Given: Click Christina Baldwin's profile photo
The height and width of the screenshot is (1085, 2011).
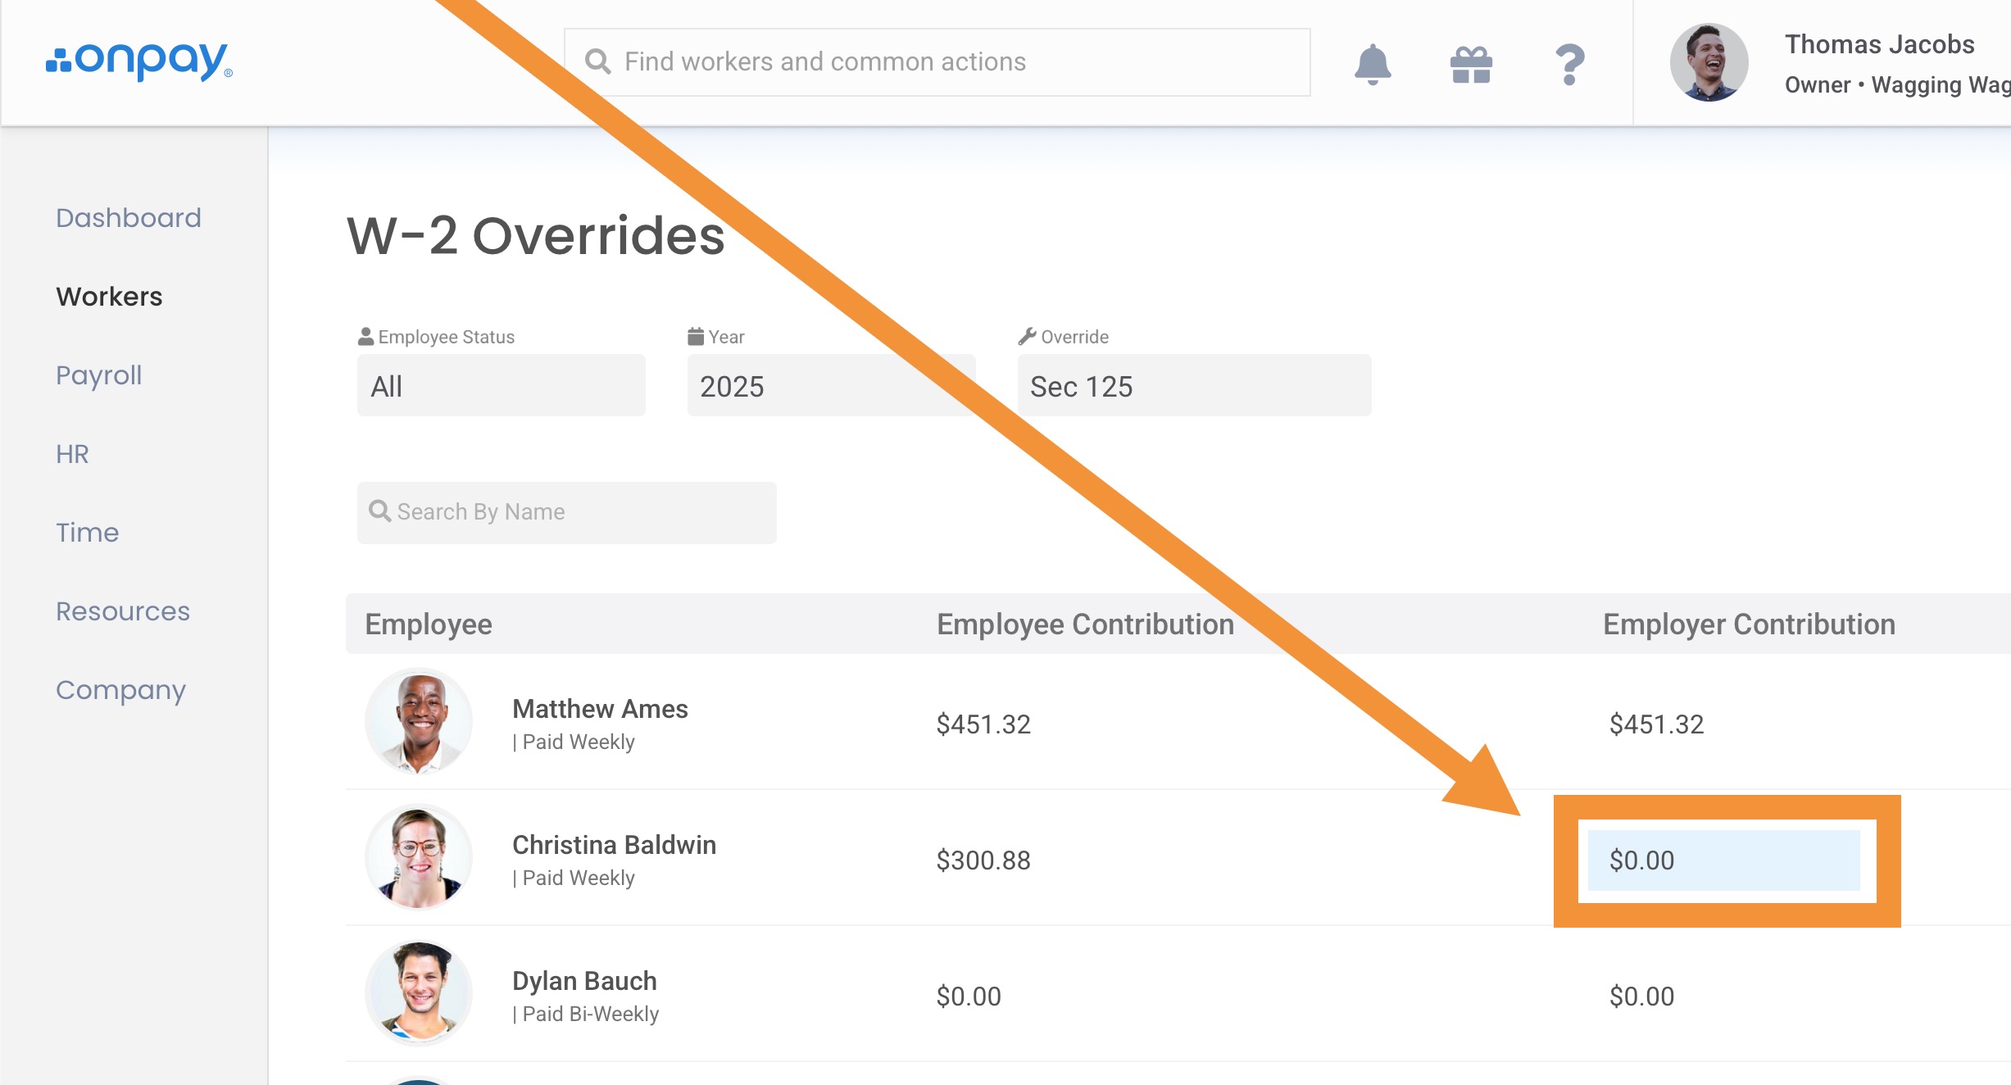Looking at the screenshot, I should 419,858.
